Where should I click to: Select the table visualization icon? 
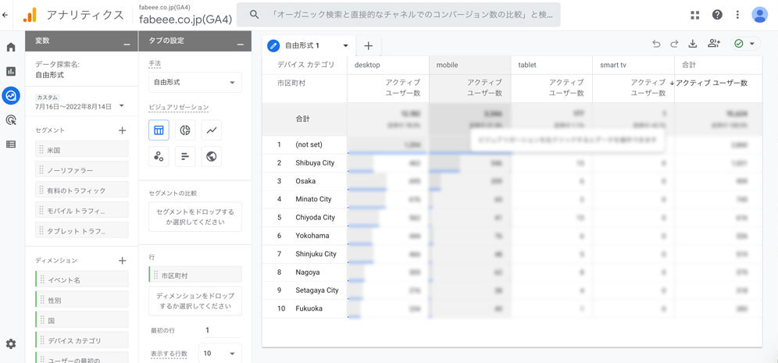(159, 130)
